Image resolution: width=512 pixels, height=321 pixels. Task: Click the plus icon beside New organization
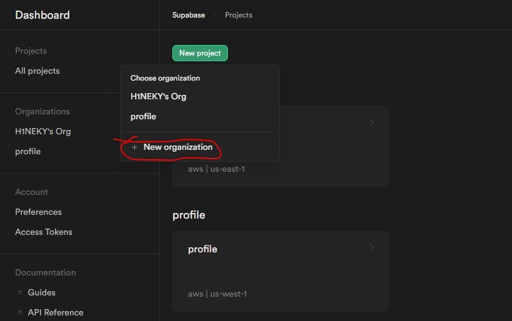[x=134, y=147]
